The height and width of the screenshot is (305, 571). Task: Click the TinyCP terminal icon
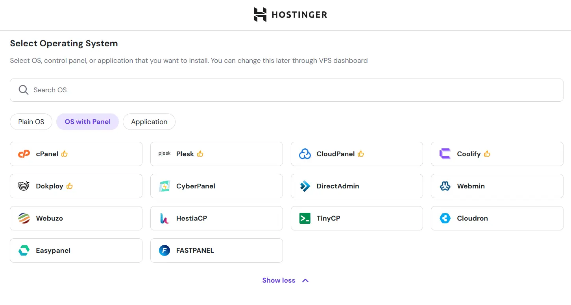305,218
